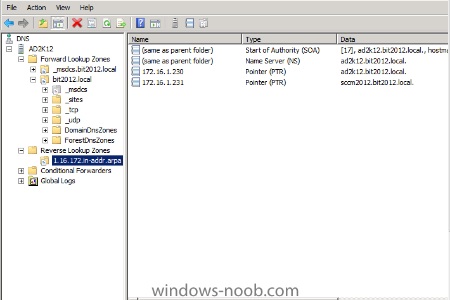The height and width of the screenshot is (300, 450).
Task: Click sccm2012.bit2012.local. data cell
Action: [x=377, y=82]
